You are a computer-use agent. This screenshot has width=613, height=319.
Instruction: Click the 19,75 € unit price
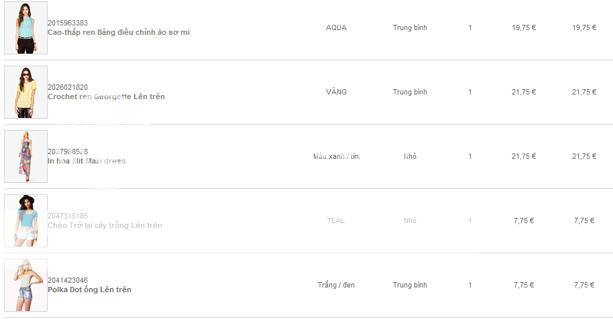point(524,27)
